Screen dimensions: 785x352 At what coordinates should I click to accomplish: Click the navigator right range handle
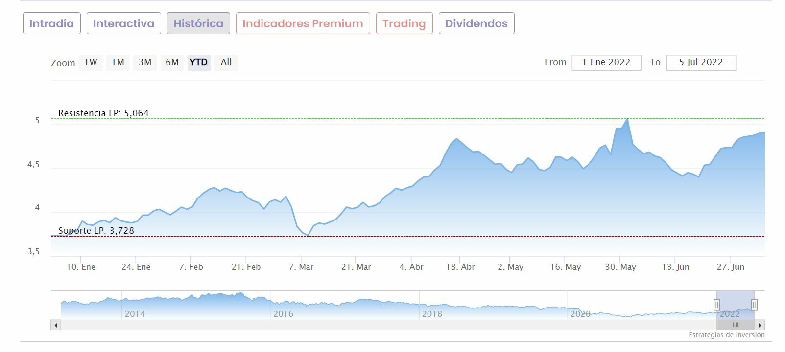tap(754, 305)
